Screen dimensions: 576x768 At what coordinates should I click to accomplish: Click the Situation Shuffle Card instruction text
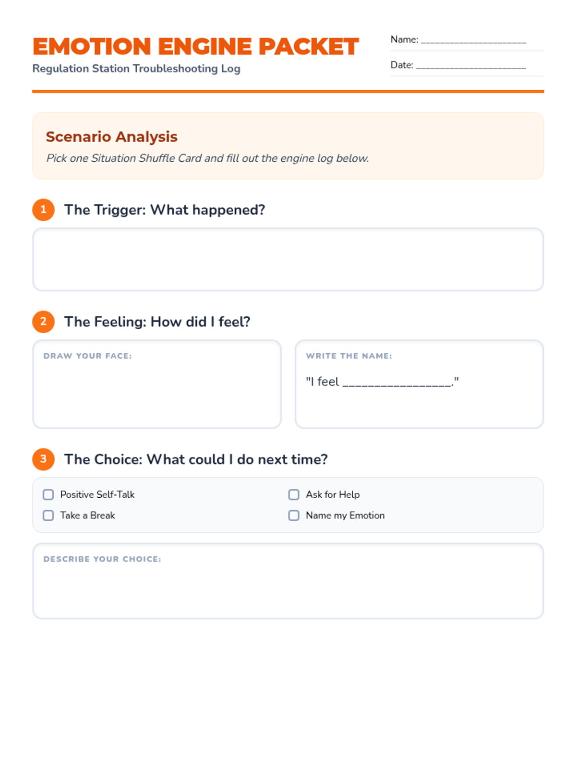[x=207, y=158]
